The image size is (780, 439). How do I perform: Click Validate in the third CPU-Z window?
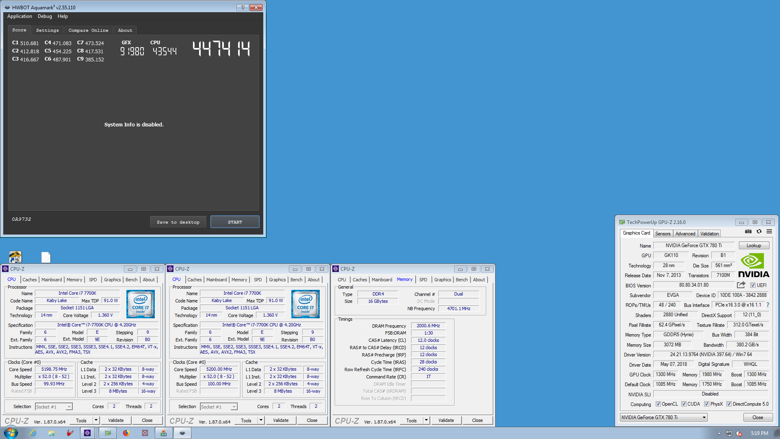pos(446,420)
